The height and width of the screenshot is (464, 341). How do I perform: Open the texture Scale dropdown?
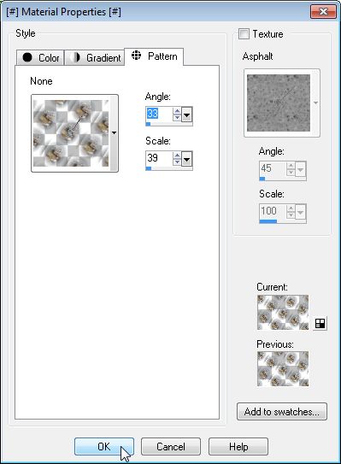click(x=301, y=212)
